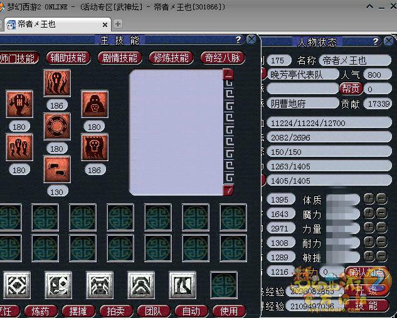Switch to 辅助技能 tab
The width and height of the screenshot is (397, 318).
pos(68,58)
